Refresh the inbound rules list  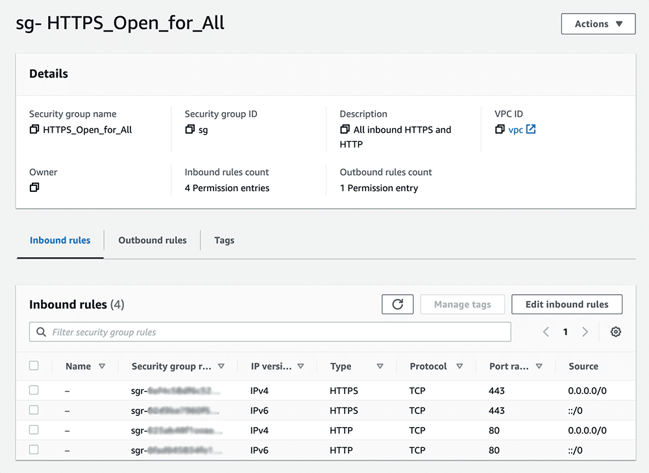[x=398, y=305]
